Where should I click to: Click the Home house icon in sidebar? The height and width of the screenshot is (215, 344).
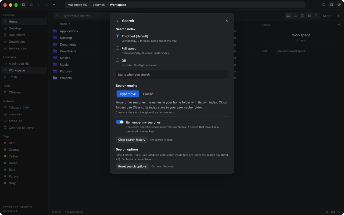pos(5,21)
